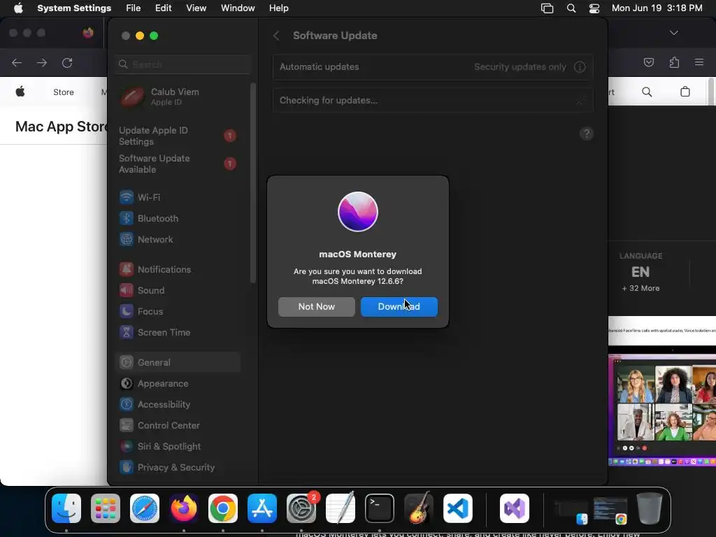Click the menu bar date and time

point(657,8)
